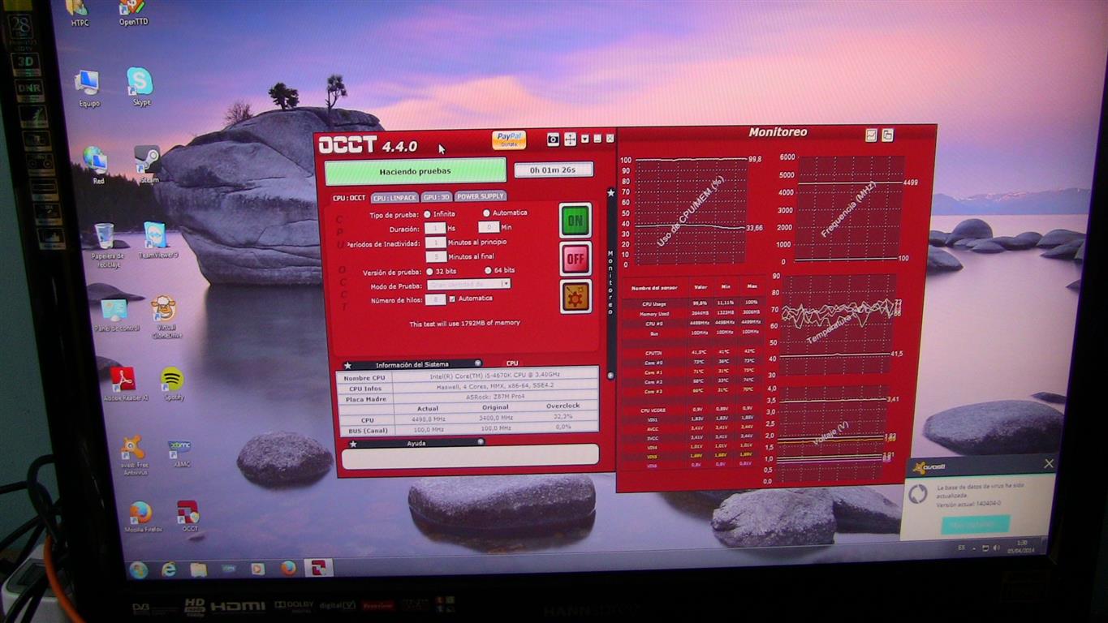Select the Infinita test type radio button
The image size is (1108, 623).
[x=427, y=214]
